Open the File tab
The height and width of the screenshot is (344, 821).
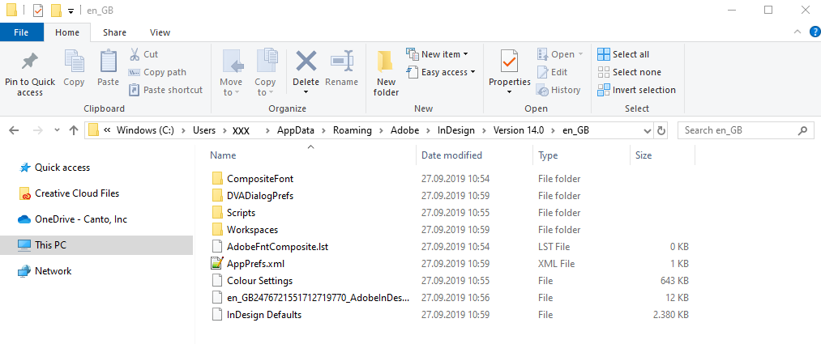[x=21, y=32]
